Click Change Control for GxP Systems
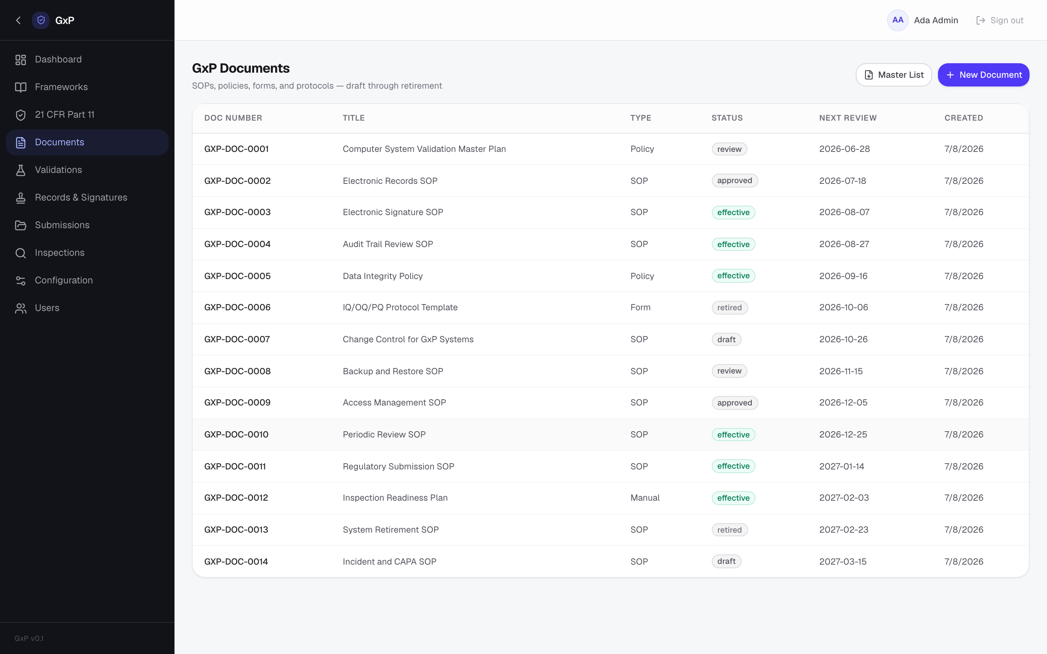This screenshot has width=1047, height=654. [408, 340]
